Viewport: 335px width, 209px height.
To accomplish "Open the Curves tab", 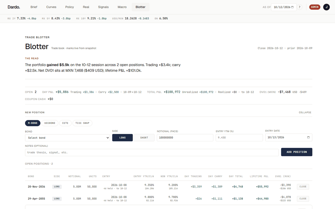I will (x=51, y=7).
